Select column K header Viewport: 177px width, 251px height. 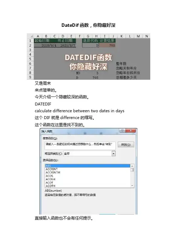click(121, 36)
